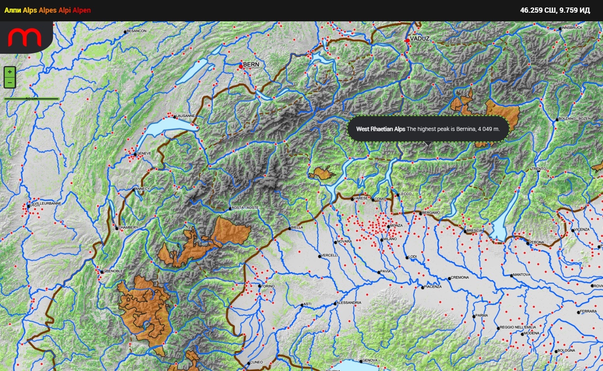Image resolution: width=603 pixels, height=371 pixels.
Task: Click the MILANO city dot
Action: [382, 240]
